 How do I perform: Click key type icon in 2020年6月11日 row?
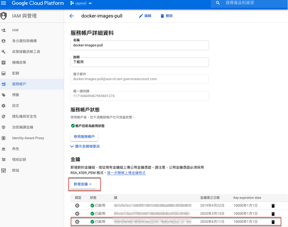[77, 222]
